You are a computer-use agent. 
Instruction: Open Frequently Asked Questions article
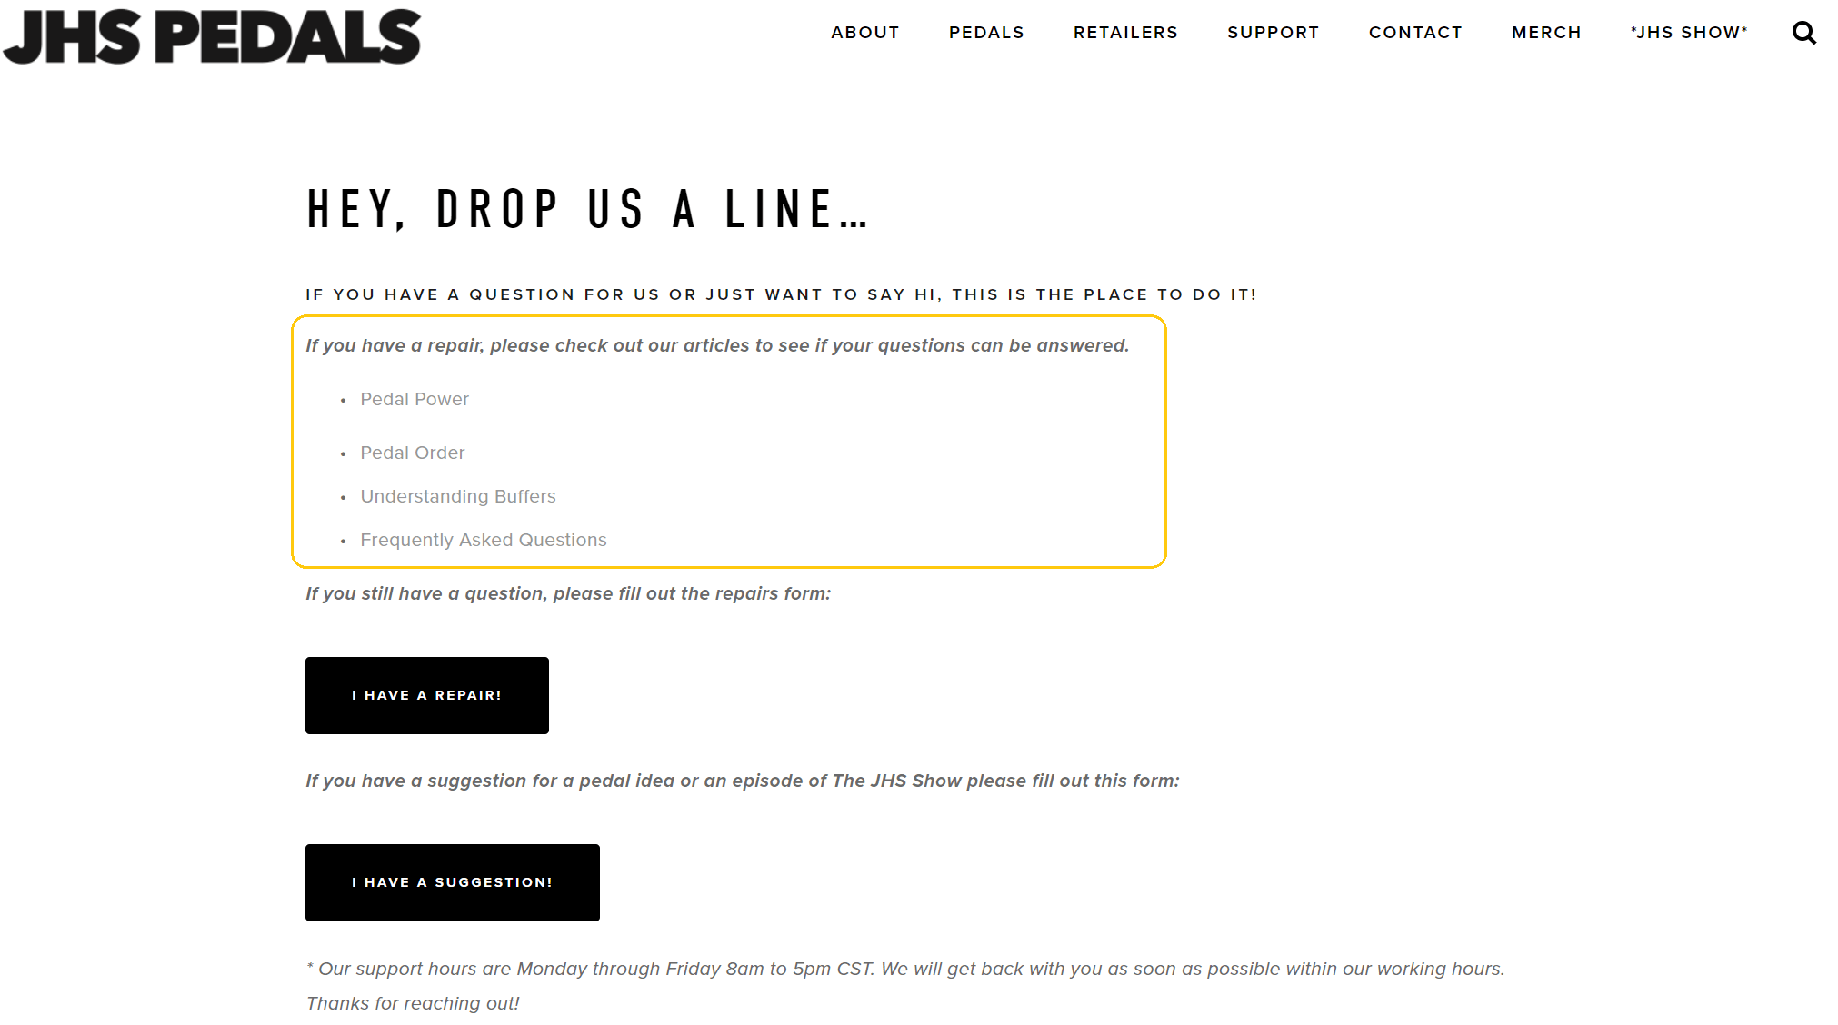pos(484,541)
